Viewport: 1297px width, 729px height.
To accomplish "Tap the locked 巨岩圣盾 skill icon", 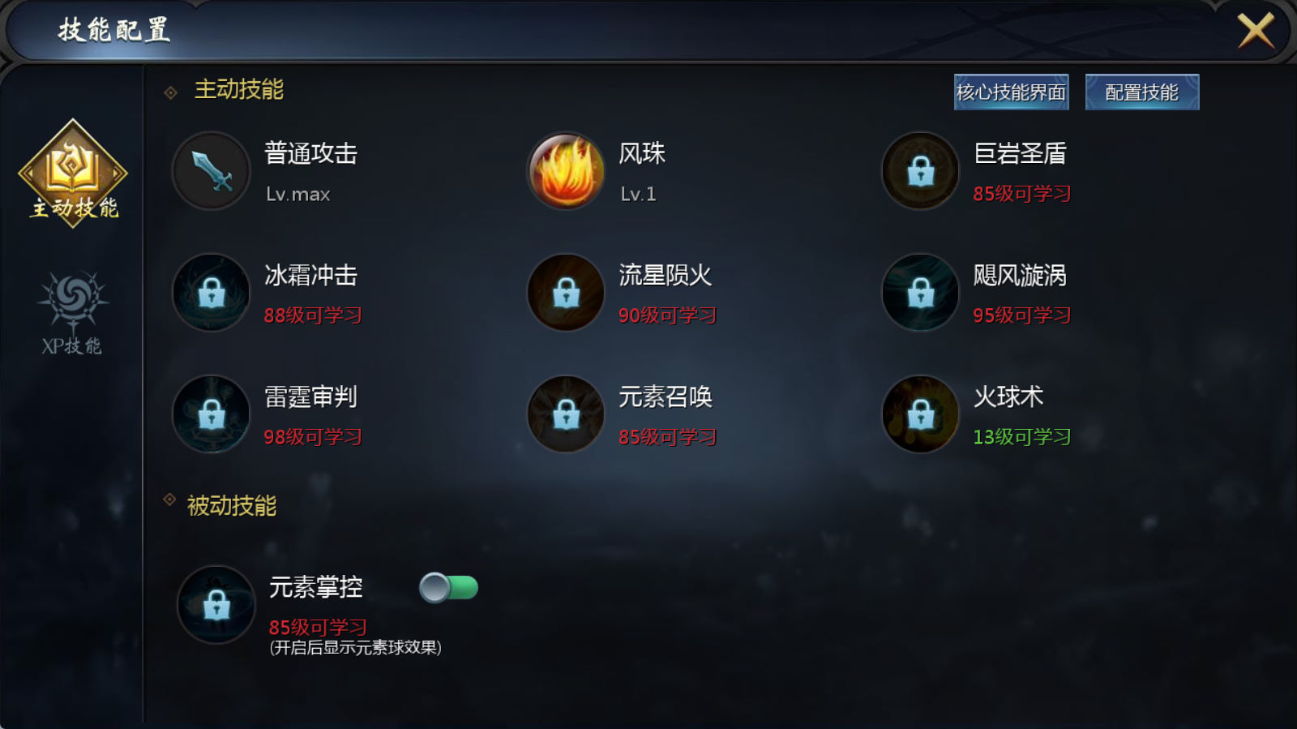I will [x=920, y=171].
